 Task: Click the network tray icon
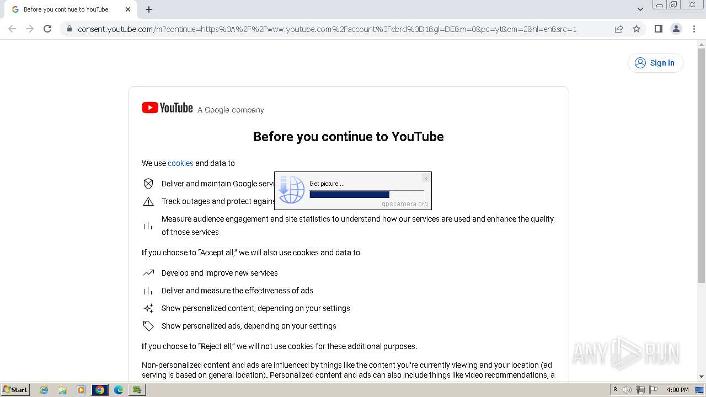pyautogui.click(x=640, y=390)
